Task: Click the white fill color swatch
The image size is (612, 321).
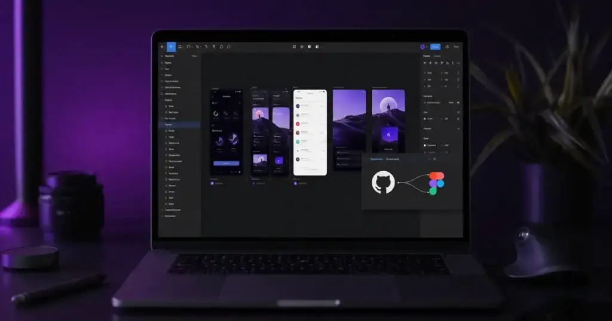Action: (x=425, y=146)
